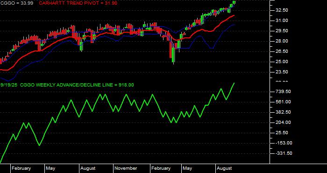Click the 31.00 price axis value
The height and width of the screenshot is (173, 327).
282,21
